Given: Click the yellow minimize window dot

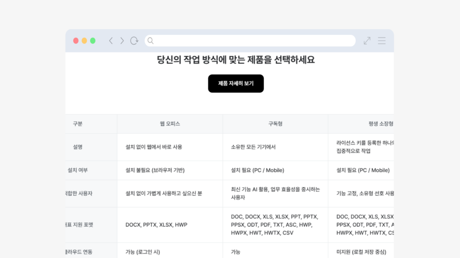Looking at the screenshot, I should pyautogui.click(x=84, y=41).
